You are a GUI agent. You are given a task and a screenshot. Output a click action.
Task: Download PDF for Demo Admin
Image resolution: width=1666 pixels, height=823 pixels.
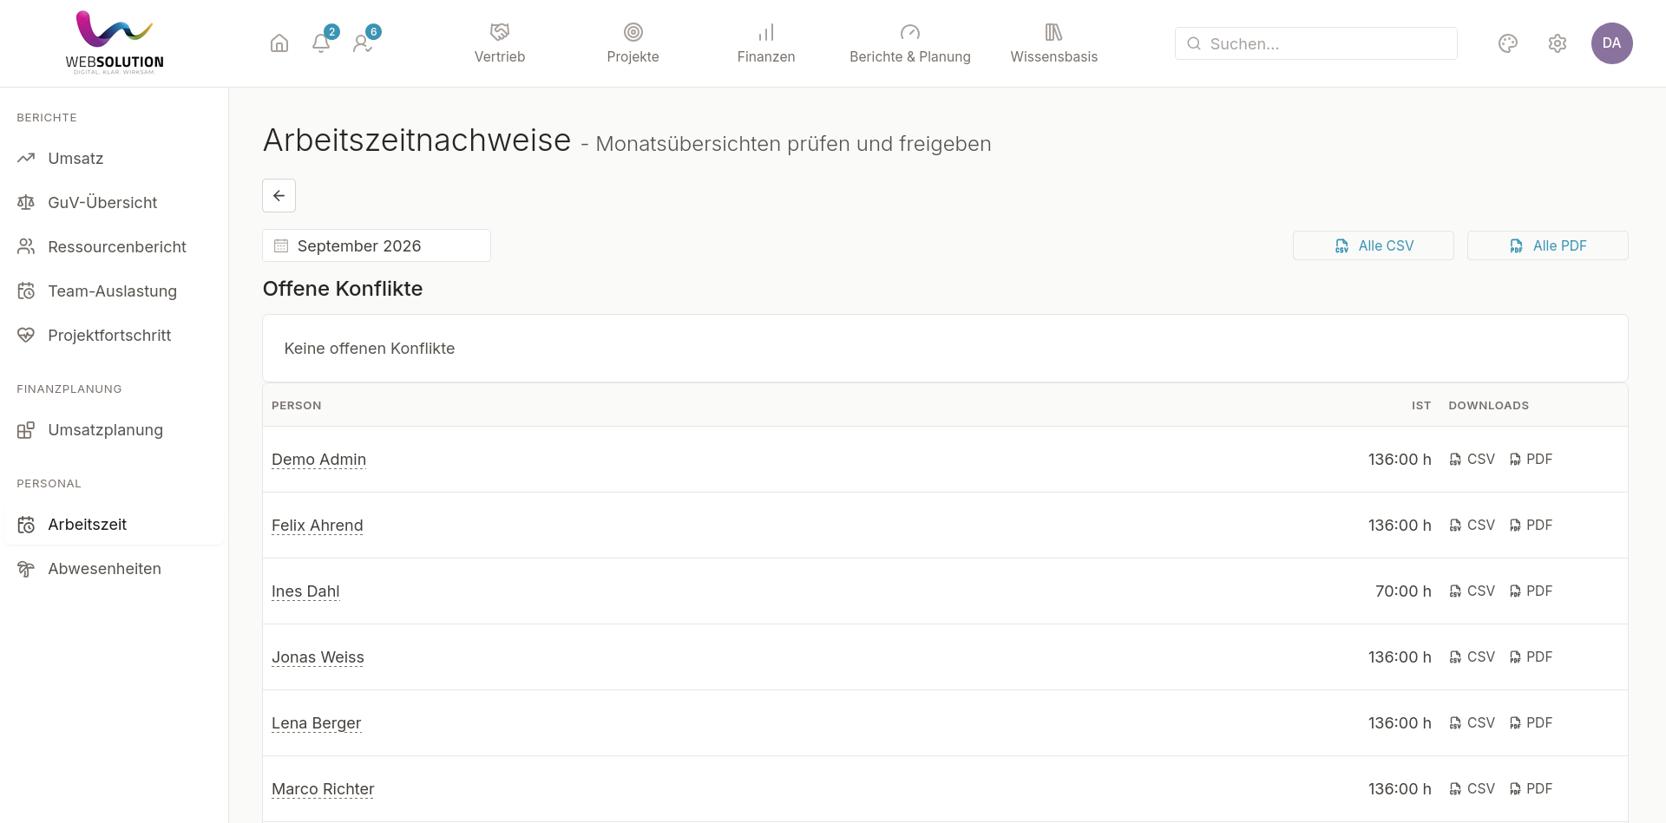[x=1532, y=460]
